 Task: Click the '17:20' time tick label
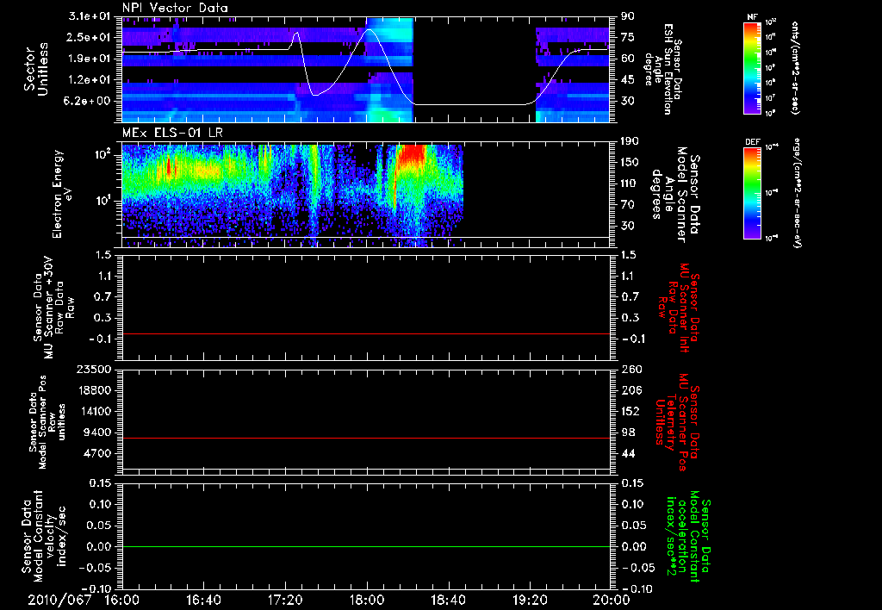point(285,600)
